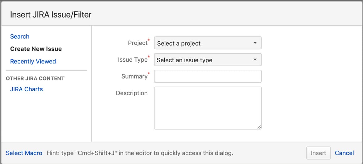
Task: Click the Project field label
Action: pos(138,43)
